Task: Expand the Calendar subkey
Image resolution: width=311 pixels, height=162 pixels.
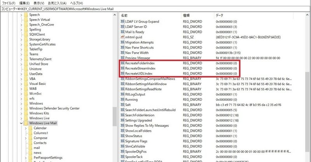Action: click(x=26, y=128)
